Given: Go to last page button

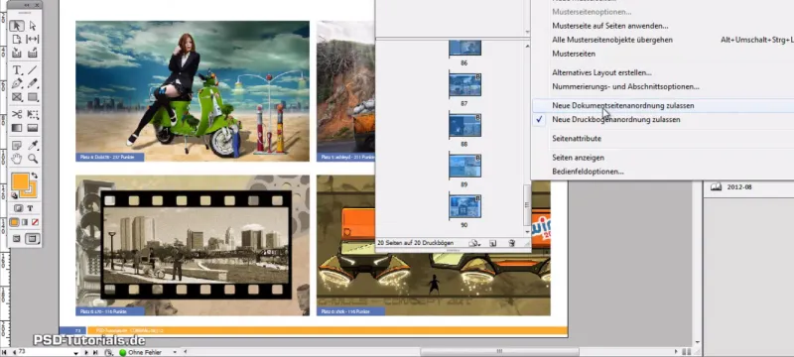Looking at the screenshot, I should point(95,352).
